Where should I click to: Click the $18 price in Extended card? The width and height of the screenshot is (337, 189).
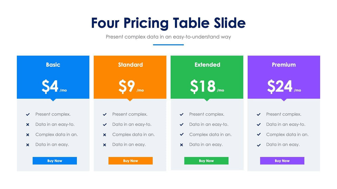click(x=203, y=86)
